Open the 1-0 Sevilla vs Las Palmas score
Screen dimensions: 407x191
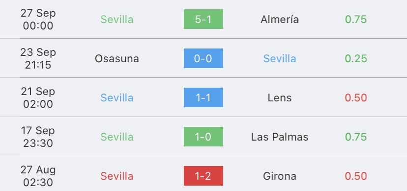click(x=203, y=137)
